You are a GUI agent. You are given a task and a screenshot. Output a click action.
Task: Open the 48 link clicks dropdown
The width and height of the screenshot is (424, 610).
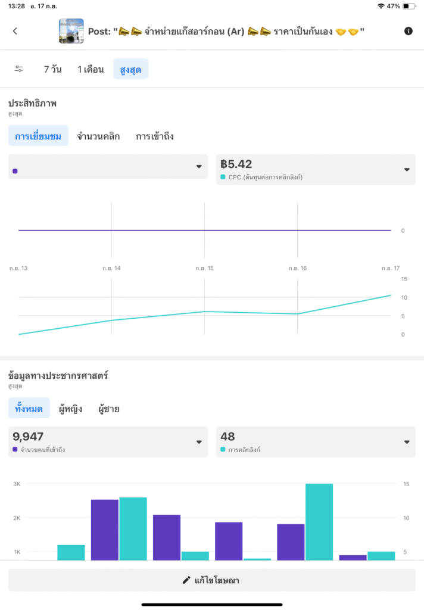click(x=316, y=442)
